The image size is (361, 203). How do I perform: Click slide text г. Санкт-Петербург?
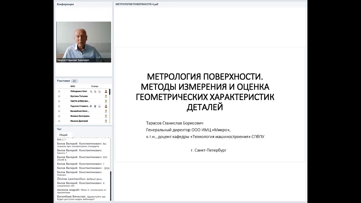point(209,150)
